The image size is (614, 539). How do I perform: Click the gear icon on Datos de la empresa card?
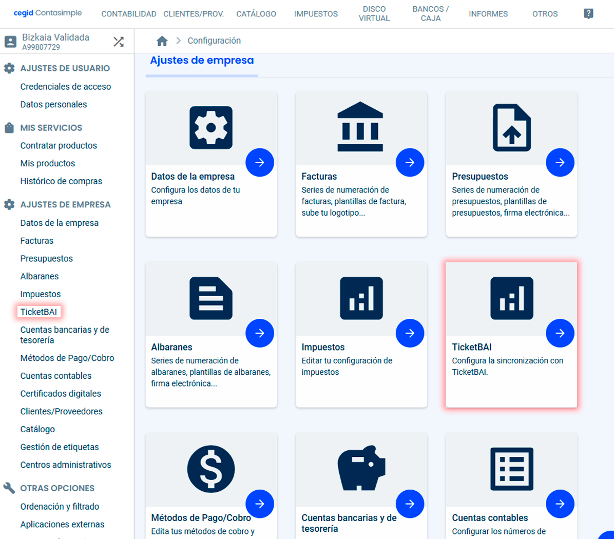[211, 128]
